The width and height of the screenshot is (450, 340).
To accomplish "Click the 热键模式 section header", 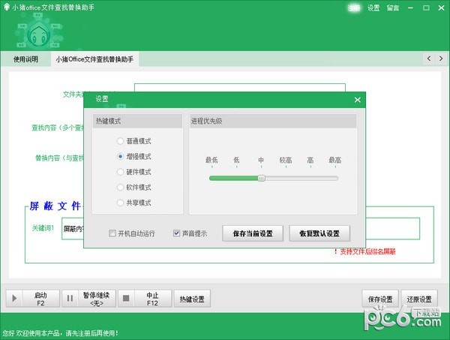I will click(137, 121).
